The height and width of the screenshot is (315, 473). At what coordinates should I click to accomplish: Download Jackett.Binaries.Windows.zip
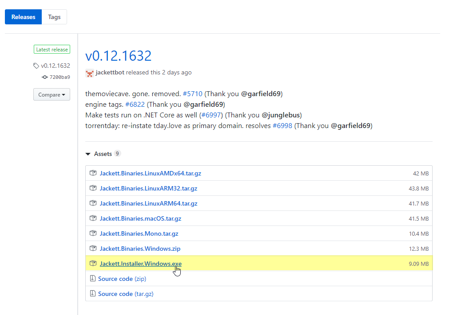click(x=140, y=249)
